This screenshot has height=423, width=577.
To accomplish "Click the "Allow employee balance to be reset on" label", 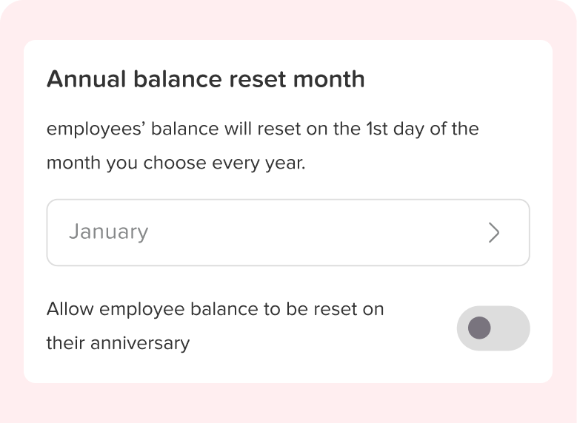I will (215, 308).
